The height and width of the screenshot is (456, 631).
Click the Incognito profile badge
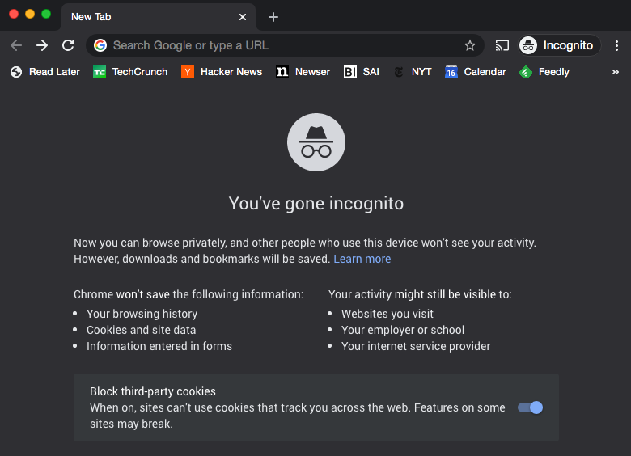point(558,45)
